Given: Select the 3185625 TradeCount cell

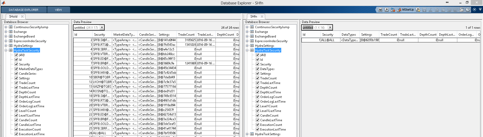Looking at the screenshot, I should [x=186, y=40].
